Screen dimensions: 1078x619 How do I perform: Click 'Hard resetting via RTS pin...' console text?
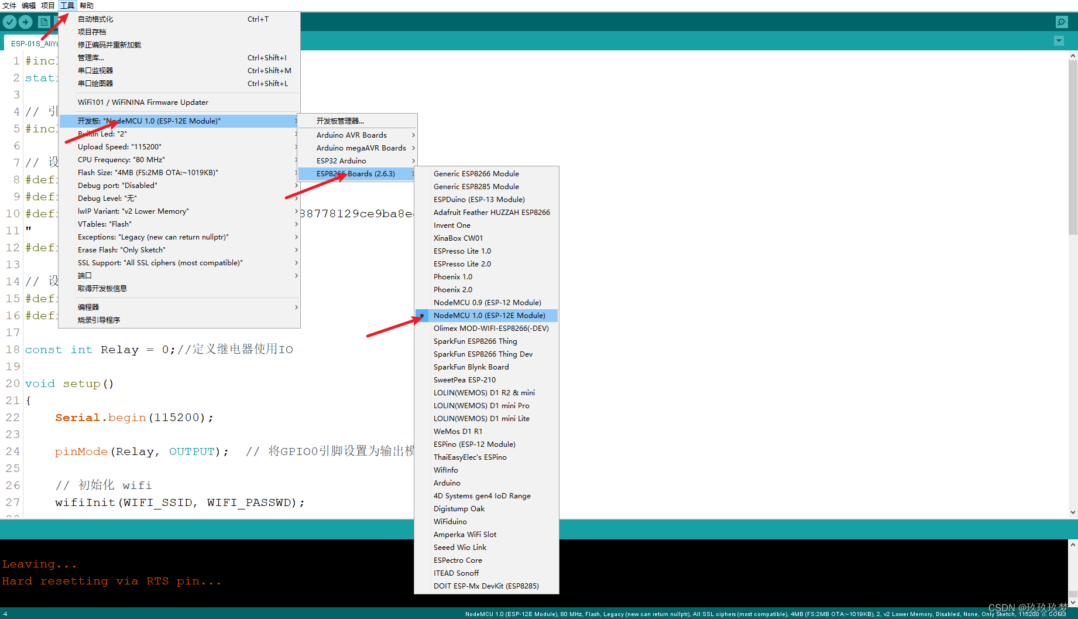click(x=112, y=582)
